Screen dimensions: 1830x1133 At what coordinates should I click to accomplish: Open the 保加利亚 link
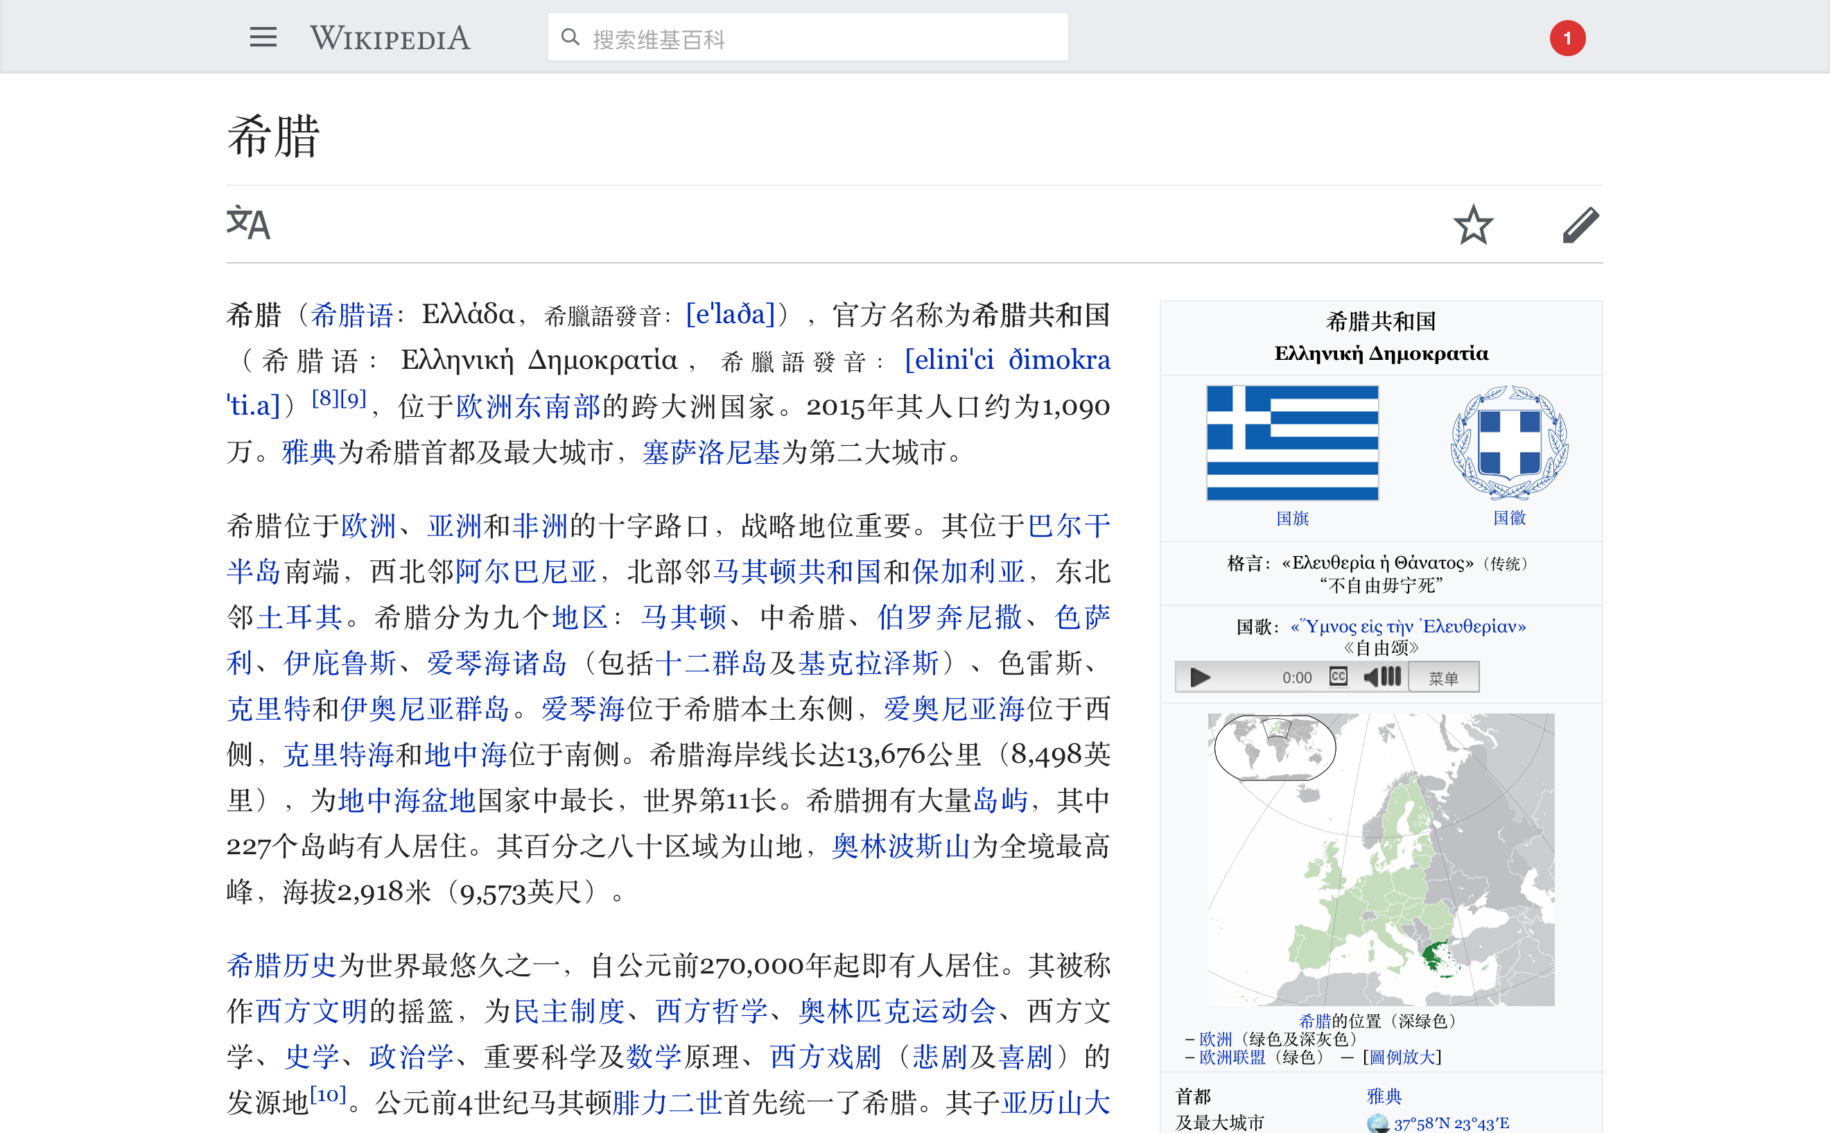[x=968, y=572]
